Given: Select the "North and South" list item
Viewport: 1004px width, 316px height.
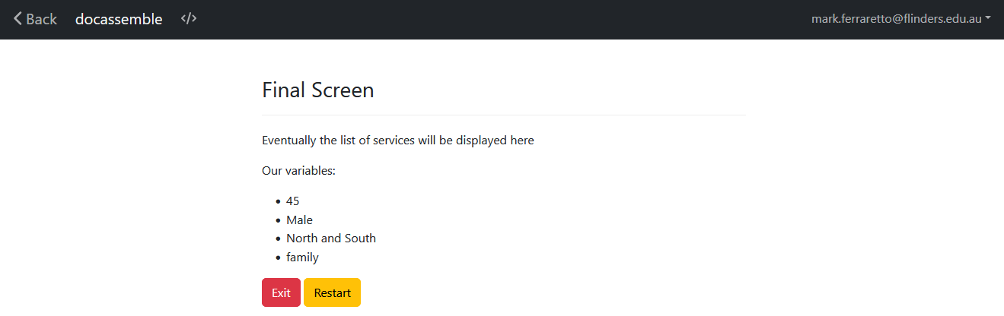Looking at the screenshot, I should coord(331,239).
